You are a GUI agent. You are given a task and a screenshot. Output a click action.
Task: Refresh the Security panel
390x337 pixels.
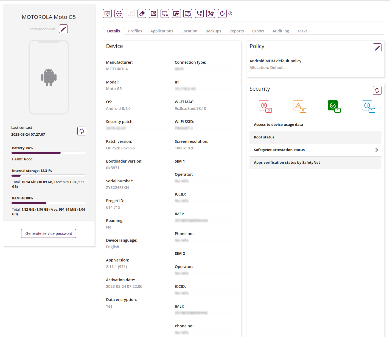[377, 90]
